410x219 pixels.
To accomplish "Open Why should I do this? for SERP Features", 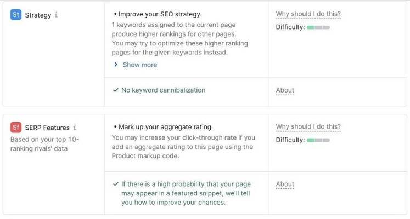I will click(308, 126).
